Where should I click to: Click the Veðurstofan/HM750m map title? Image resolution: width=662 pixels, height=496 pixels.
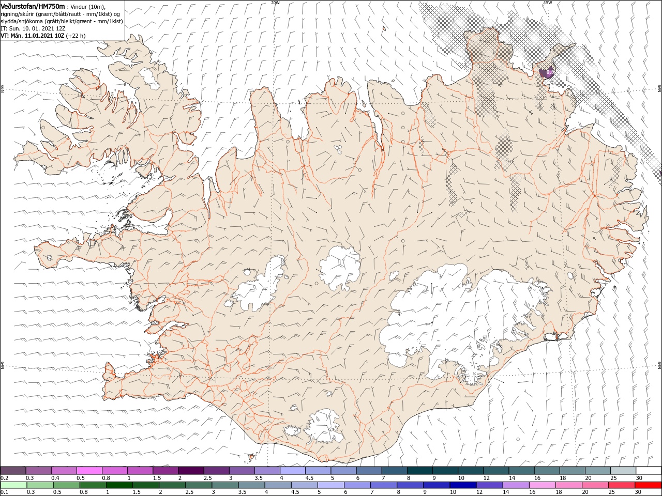point(33,6)
